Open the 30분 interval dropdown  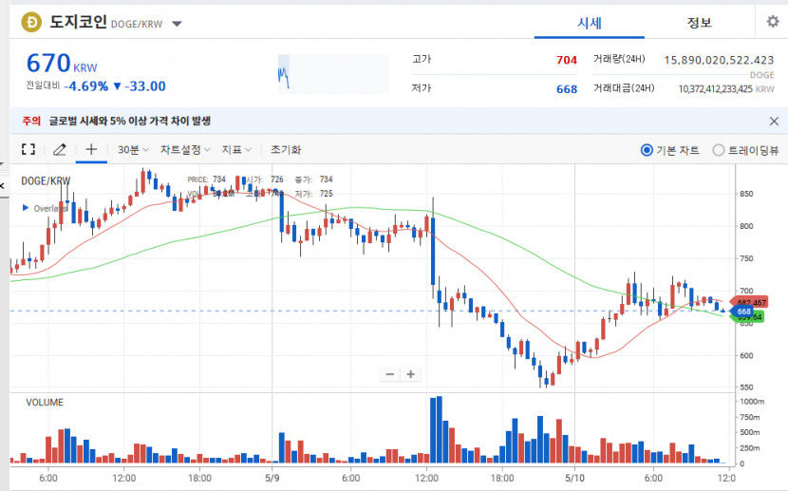click(133, 150)
